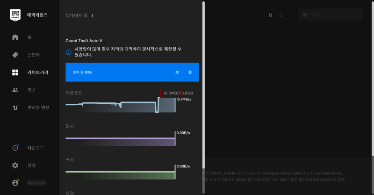The width and height of the screenshot is (374, 195).
Task: Click the download speed graph
Action: coord(121,105)
